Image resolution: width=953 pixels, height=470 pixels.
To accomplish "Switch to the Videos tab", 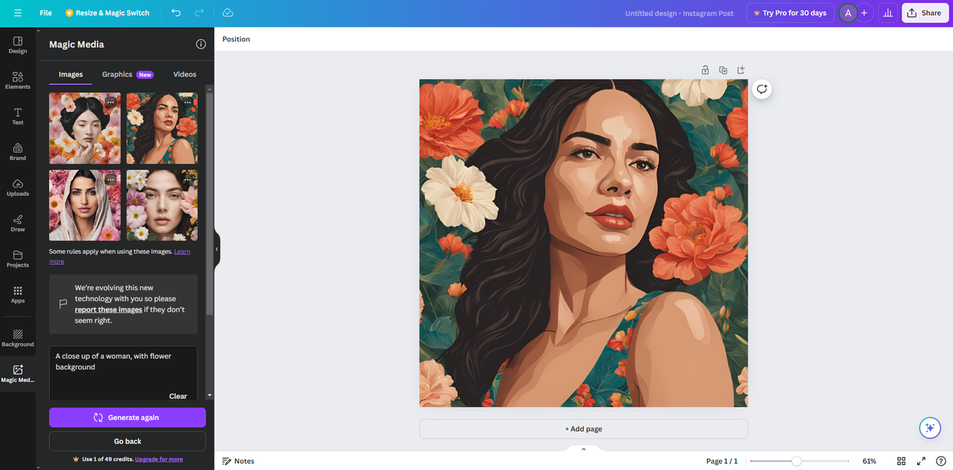I will point(185,74).
